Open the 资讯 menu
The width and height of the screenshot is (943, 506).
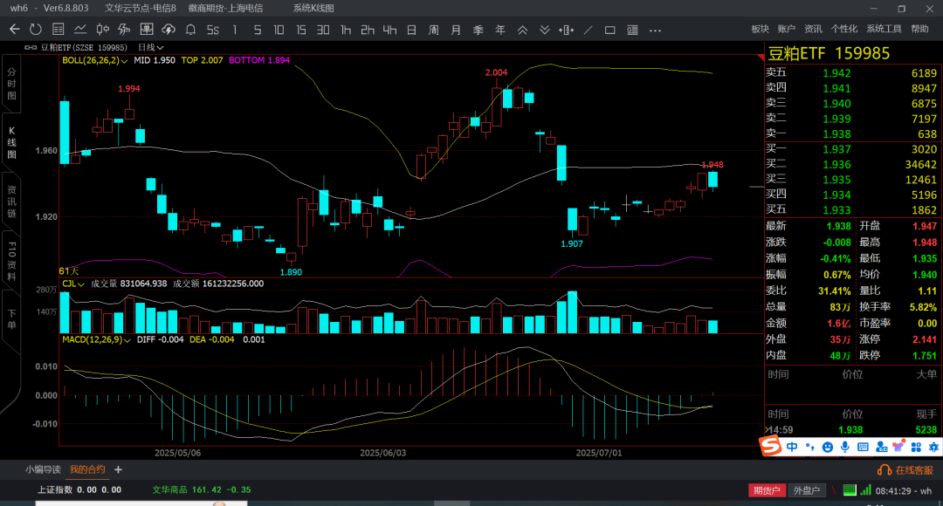click(x=813, y=29)
